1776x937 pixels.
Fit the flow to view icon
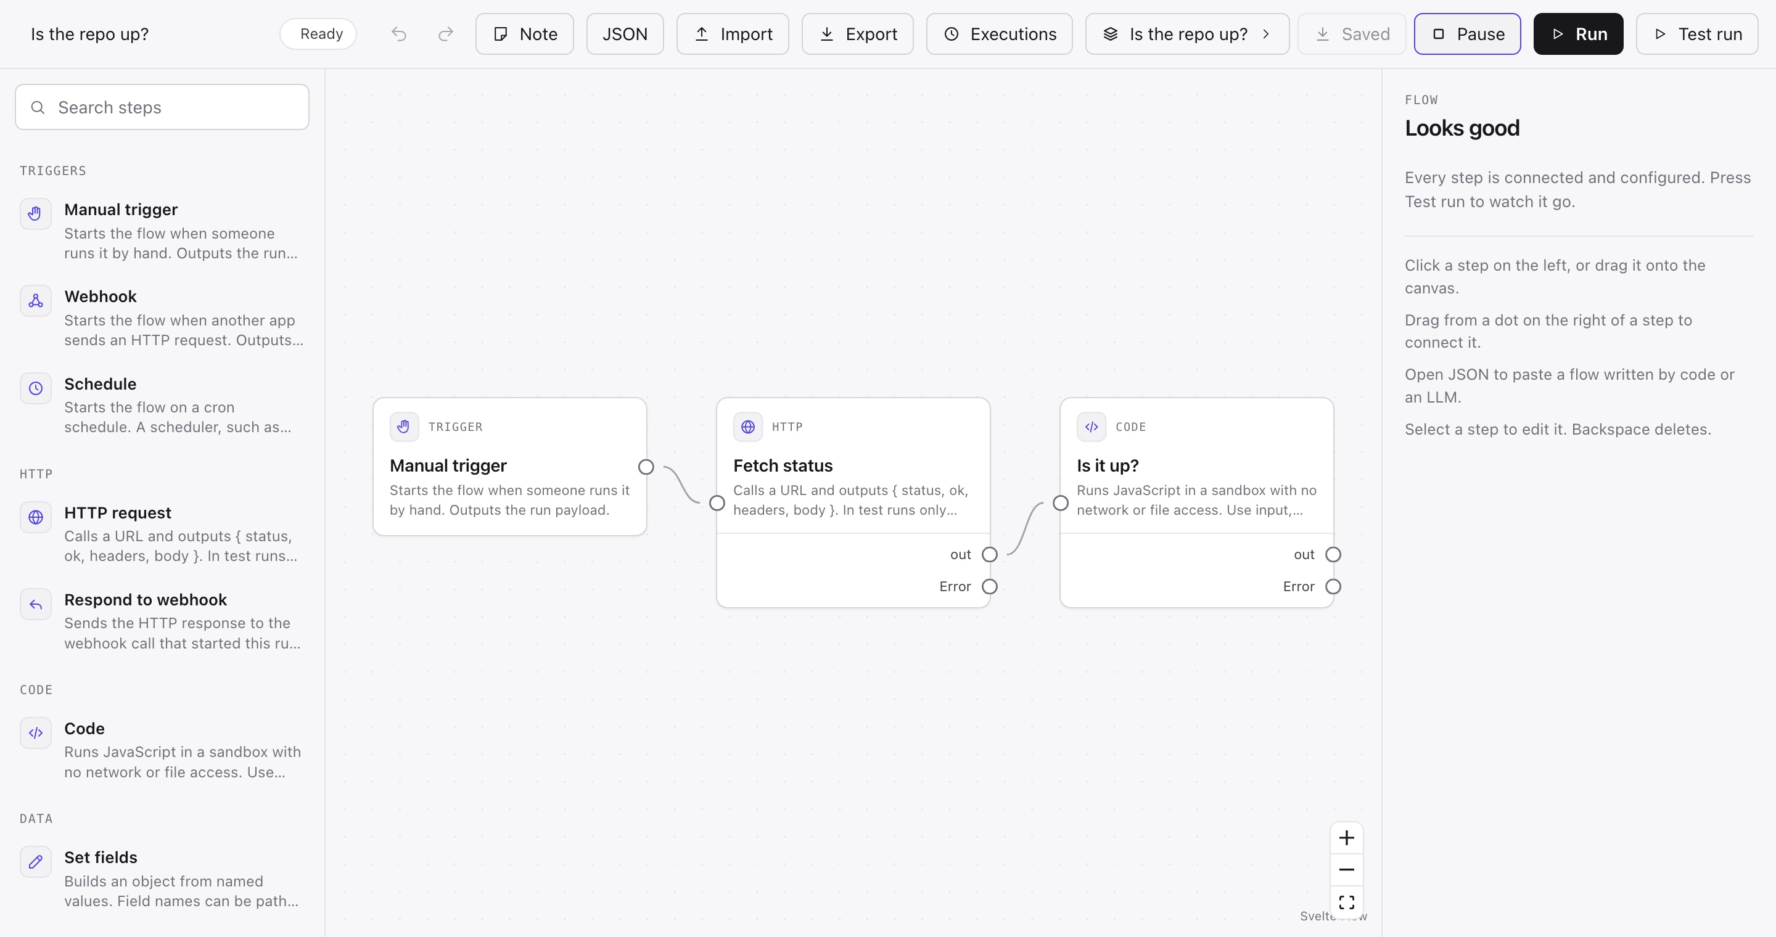point(1346,902)
